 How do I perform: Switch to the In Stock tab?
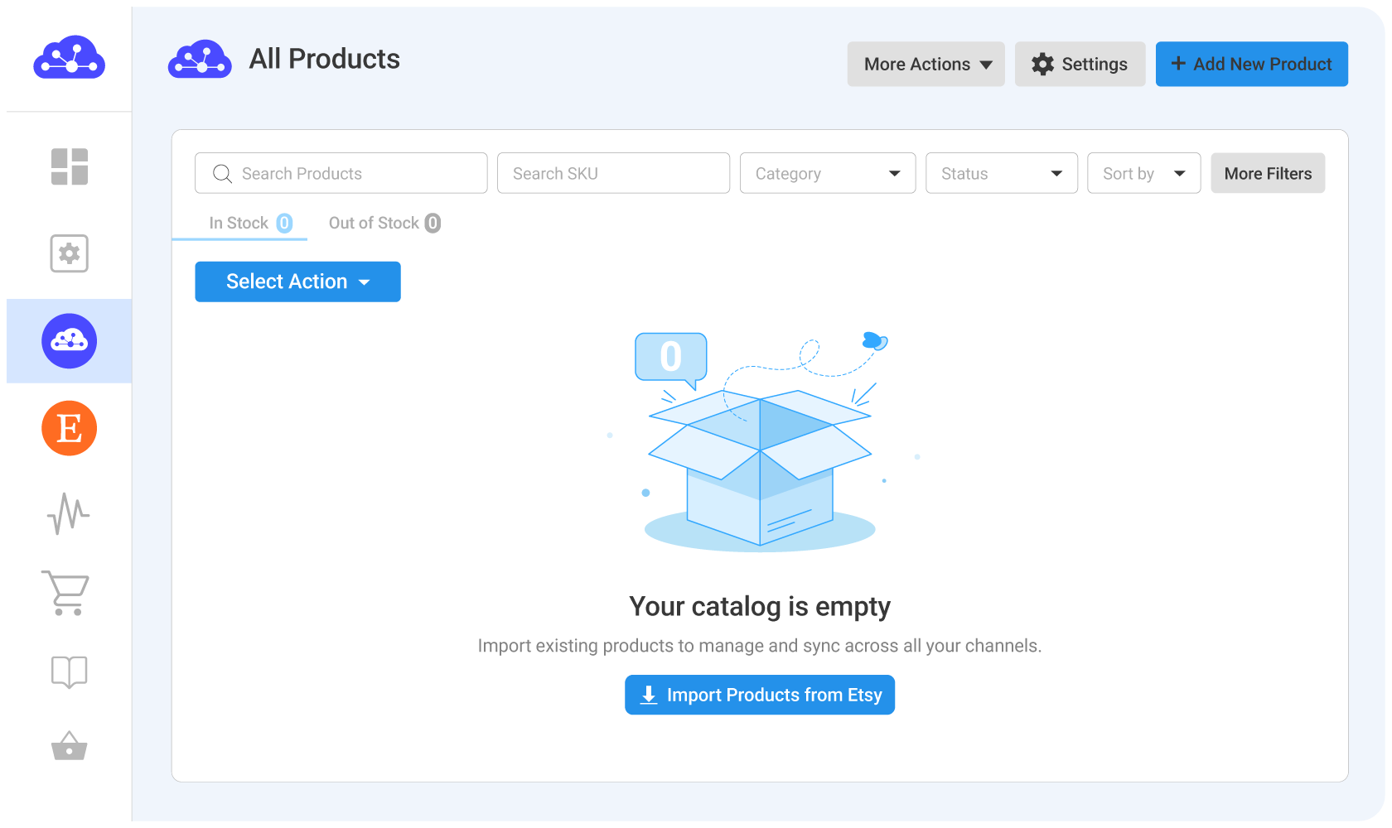point(249,224)
